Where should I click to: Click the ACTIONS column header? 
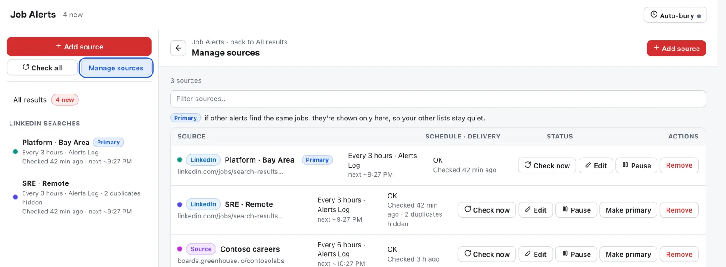pyautogui.click(x=683, y=136)
